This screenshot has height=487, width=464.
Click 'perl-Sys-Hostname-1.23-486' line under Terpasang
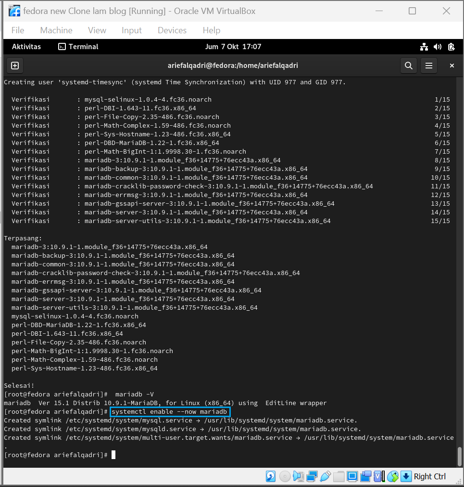point(85,368)
